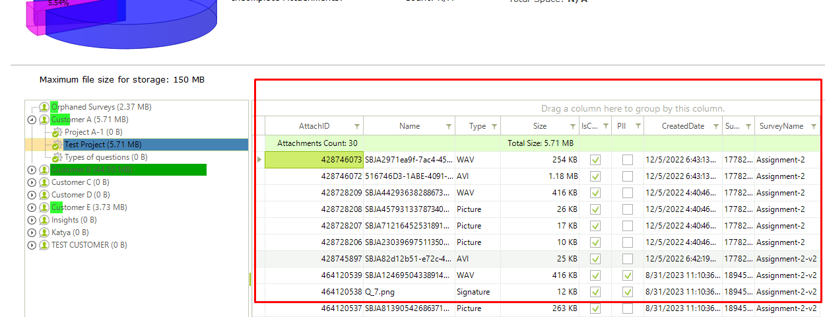This screenshot has width=825, height=317.
Task: Open the PII column filter icon
Action: [638, 126]
